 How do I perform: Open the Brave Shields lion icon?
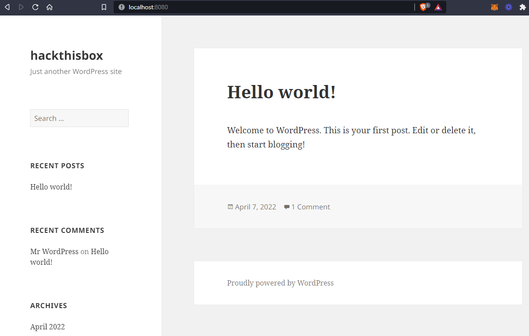(424, 7)
